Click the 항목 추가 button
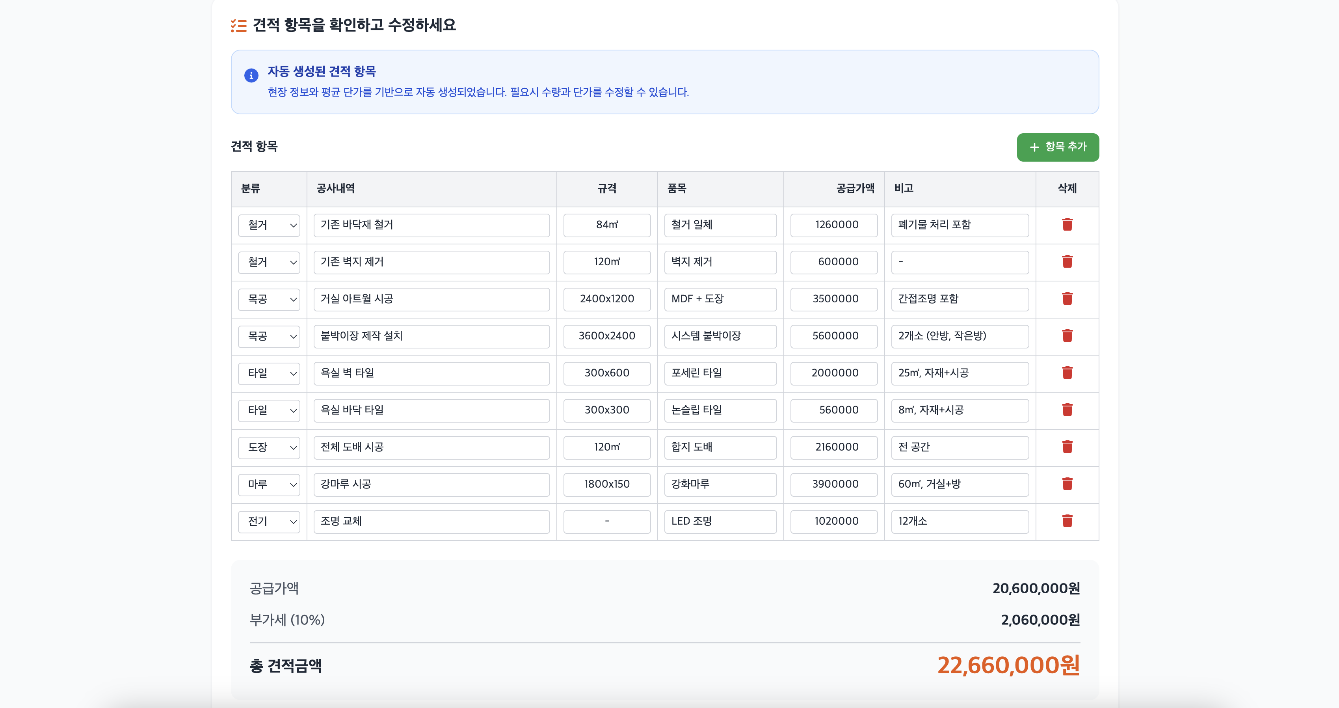The image size is (1339, 708). pyautogui.click(x=1057, y=147)
